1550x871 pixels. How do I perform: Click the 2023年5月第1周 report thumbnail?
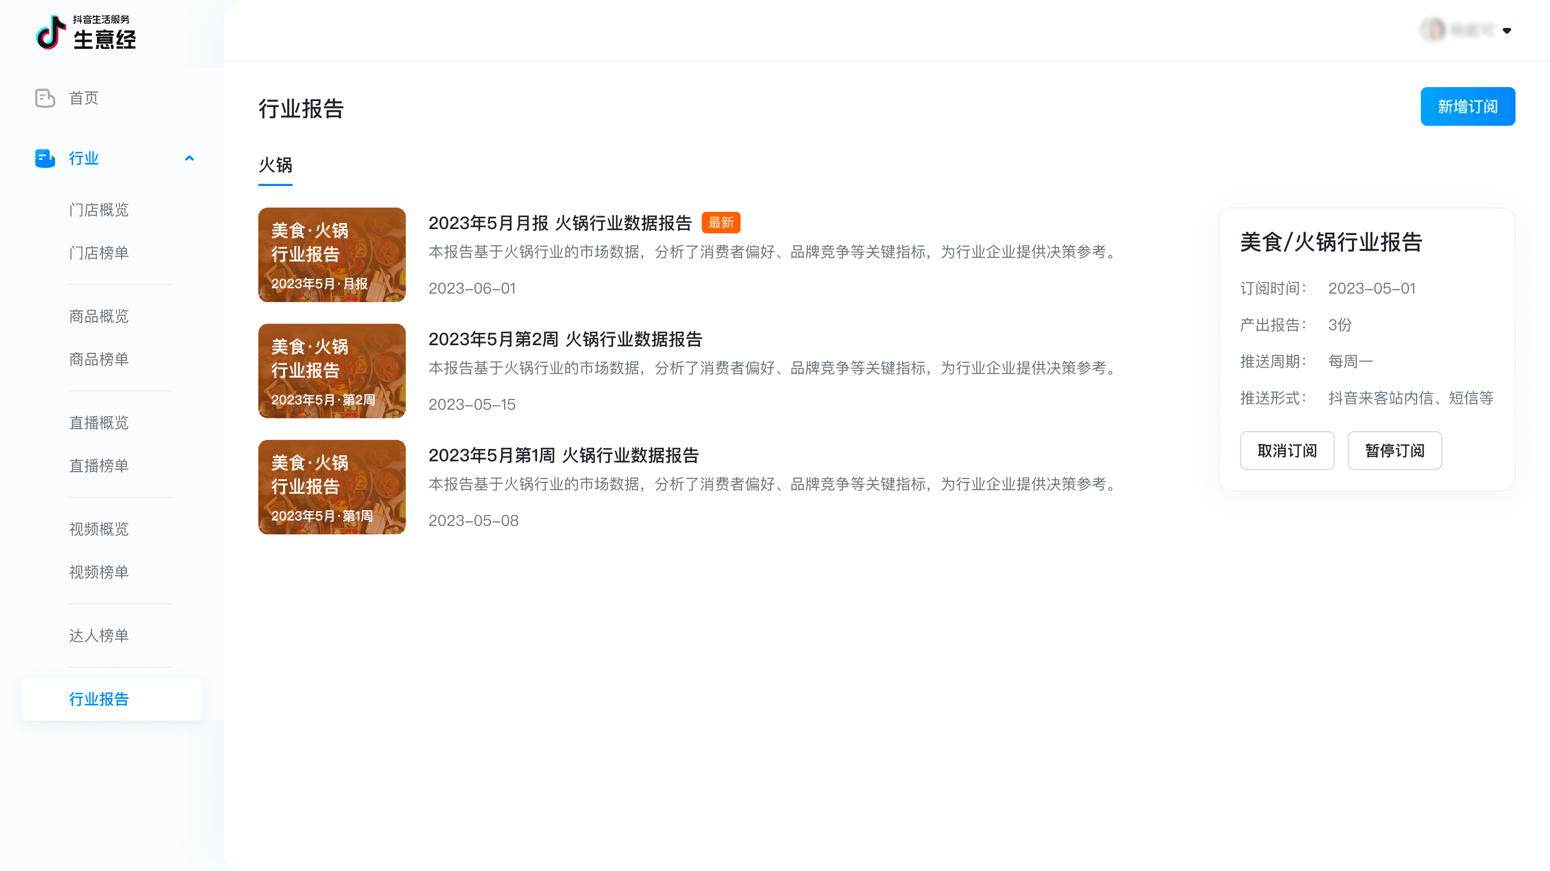(332, 486)
